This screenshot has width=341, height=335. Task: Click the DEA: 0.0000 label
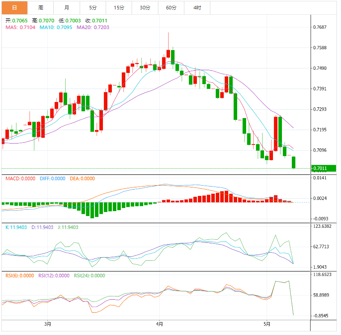(82, 178)
